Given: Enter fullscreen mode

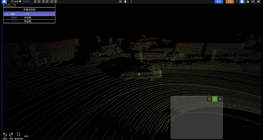Looking at the screenshot, I should tap(258, 2).
